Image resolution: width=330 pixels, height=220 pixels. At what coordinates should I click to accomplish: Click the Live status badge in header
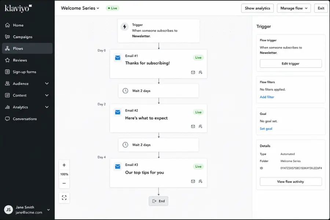pos(113,8)
